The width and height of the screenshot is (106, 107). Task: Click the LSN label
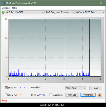[33, 95]
